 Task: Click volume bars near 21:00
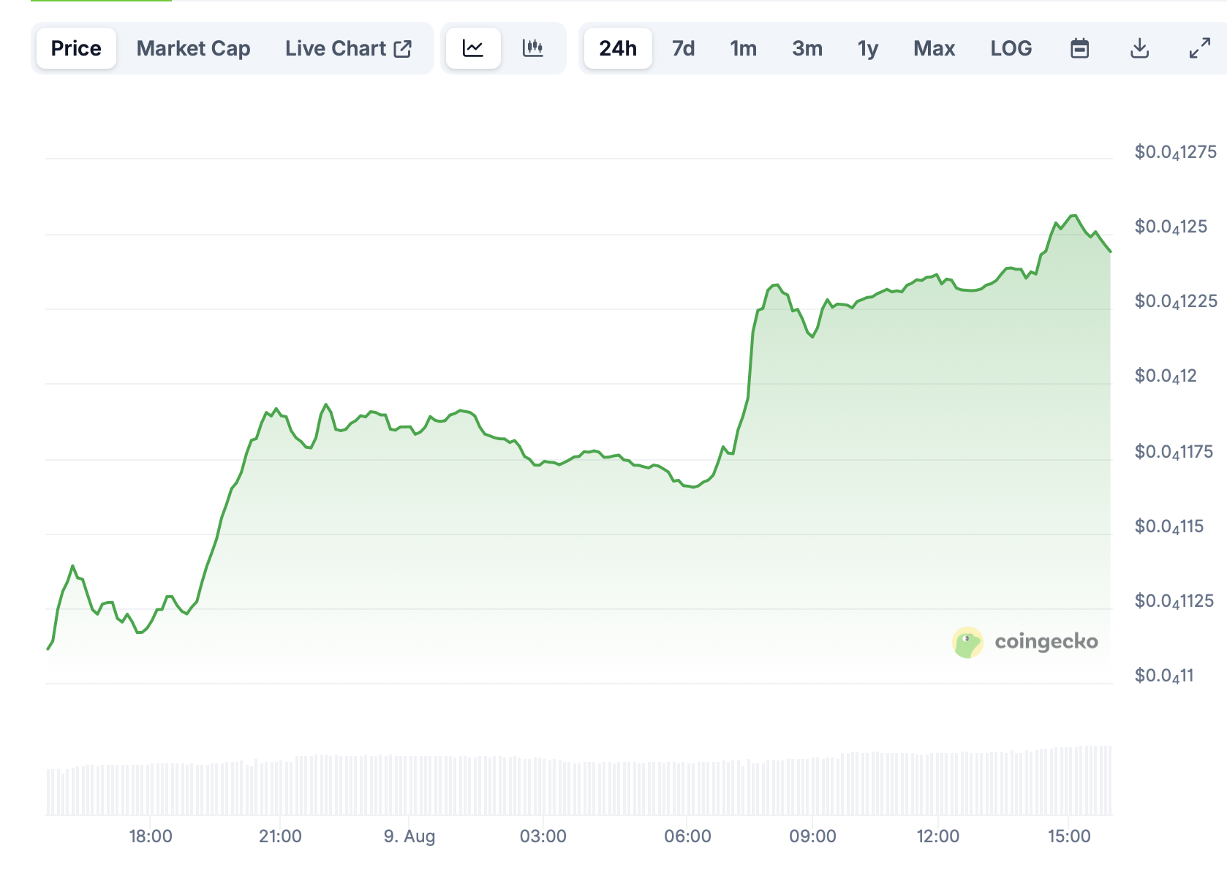(x=281, y=786)
